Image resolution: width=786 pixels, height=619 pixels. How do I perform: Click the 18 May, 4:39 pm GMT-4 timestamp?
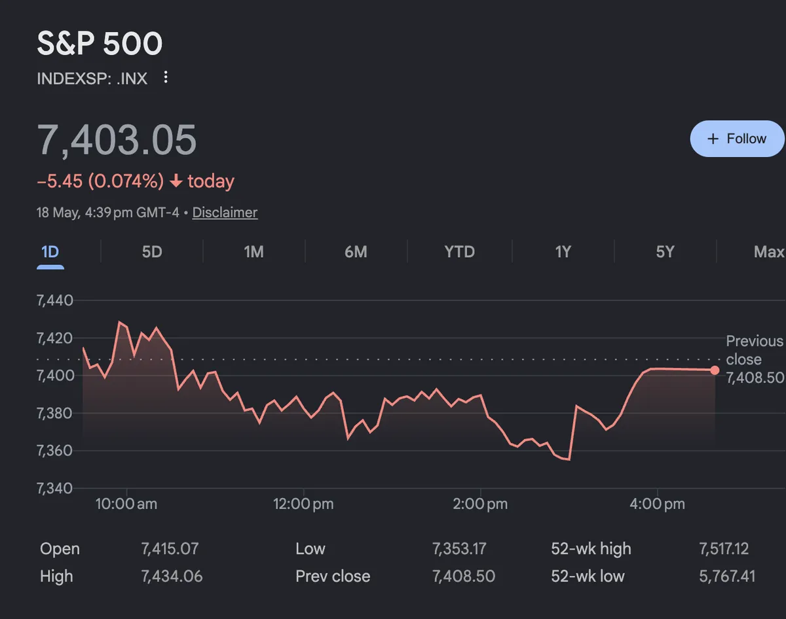(108, 213)
